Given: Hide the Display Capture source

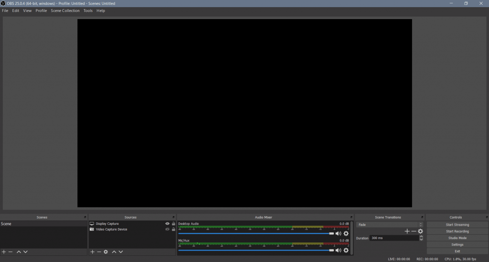Looking at the screenshot, I should 167,224.
